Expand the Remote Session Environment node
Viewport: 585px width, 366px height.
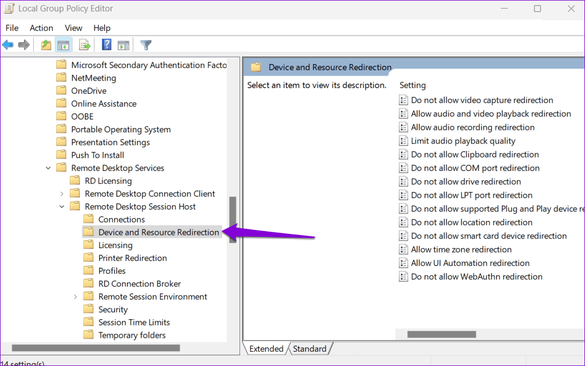click(76, 297)
